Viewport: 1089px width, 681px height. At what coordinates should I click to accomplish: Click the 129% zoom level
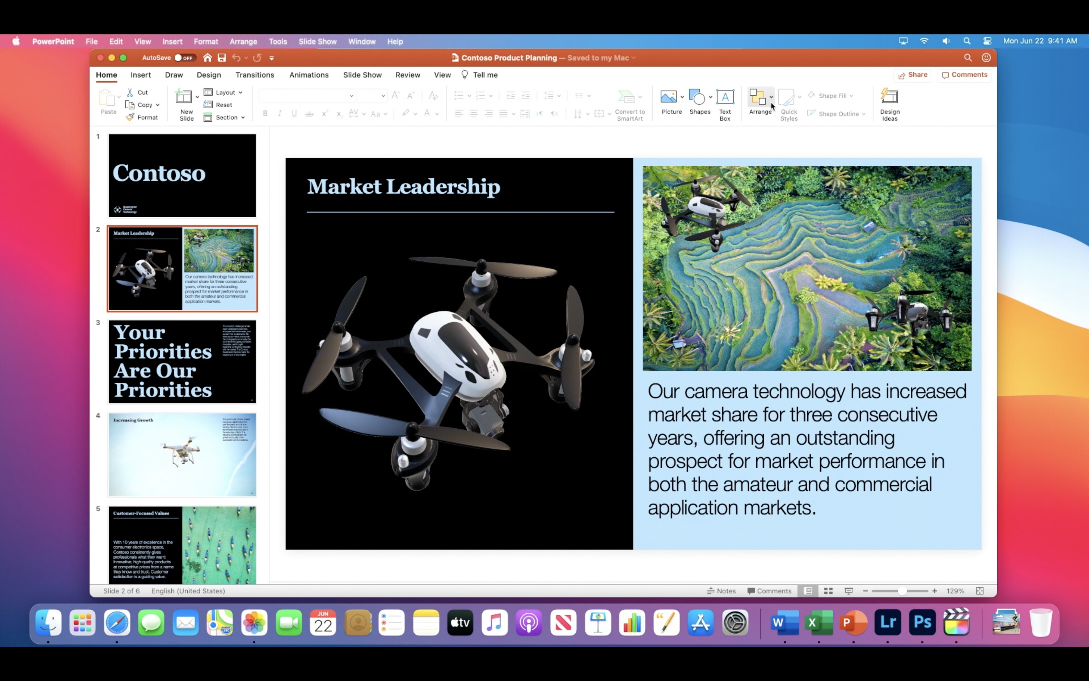click(955, 591)
